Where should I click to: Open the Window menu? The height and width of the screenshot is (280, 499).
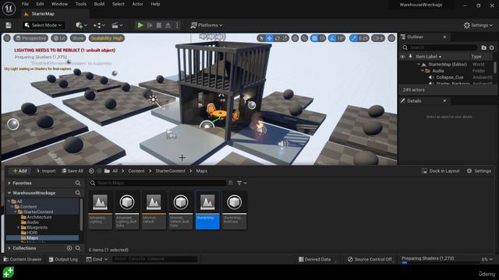point(59,4)
